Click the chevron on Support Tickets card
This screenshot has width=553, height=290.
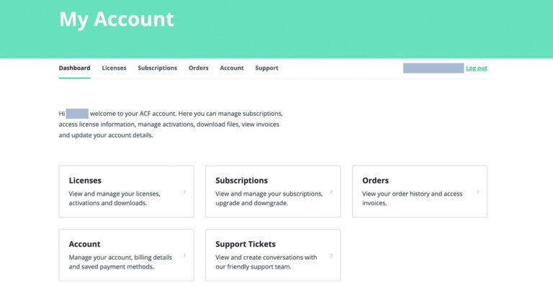tap(331, 255)
